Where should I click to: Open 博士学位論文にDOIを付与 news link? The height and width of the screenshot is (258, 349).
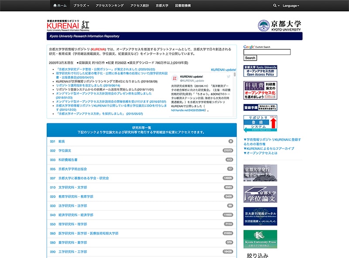point(111,108)
